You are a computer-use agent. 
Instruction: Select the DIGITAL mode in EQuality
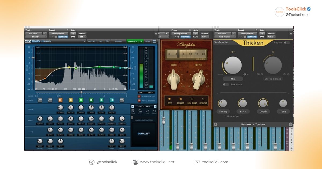tap(118, 41)
